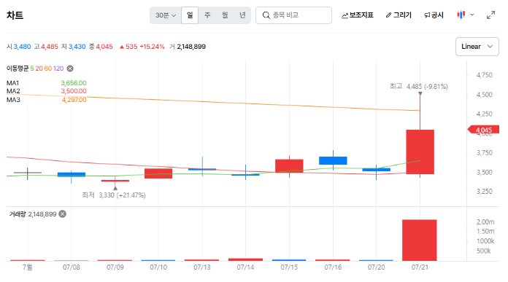
Task: Click the 2.00m volume axis label
Action: click(485, 222)
